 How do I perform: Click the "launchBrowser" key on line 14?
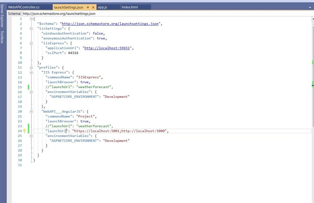pyautogui.click(x=61, y=82)
